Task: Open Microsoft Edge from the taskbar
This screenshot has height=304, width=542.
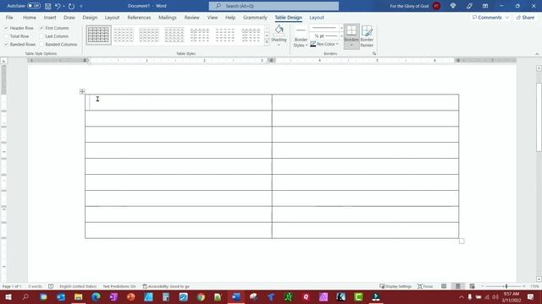Action: pyautogui.click(x=96, y=296)
